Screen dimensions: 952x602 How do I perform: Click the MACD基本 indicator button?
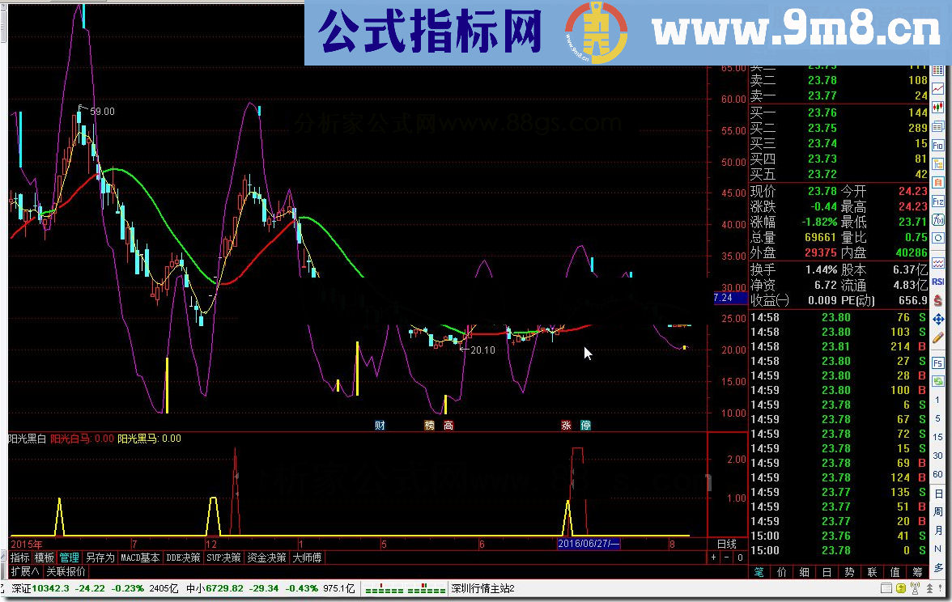[x=140, y=557]
